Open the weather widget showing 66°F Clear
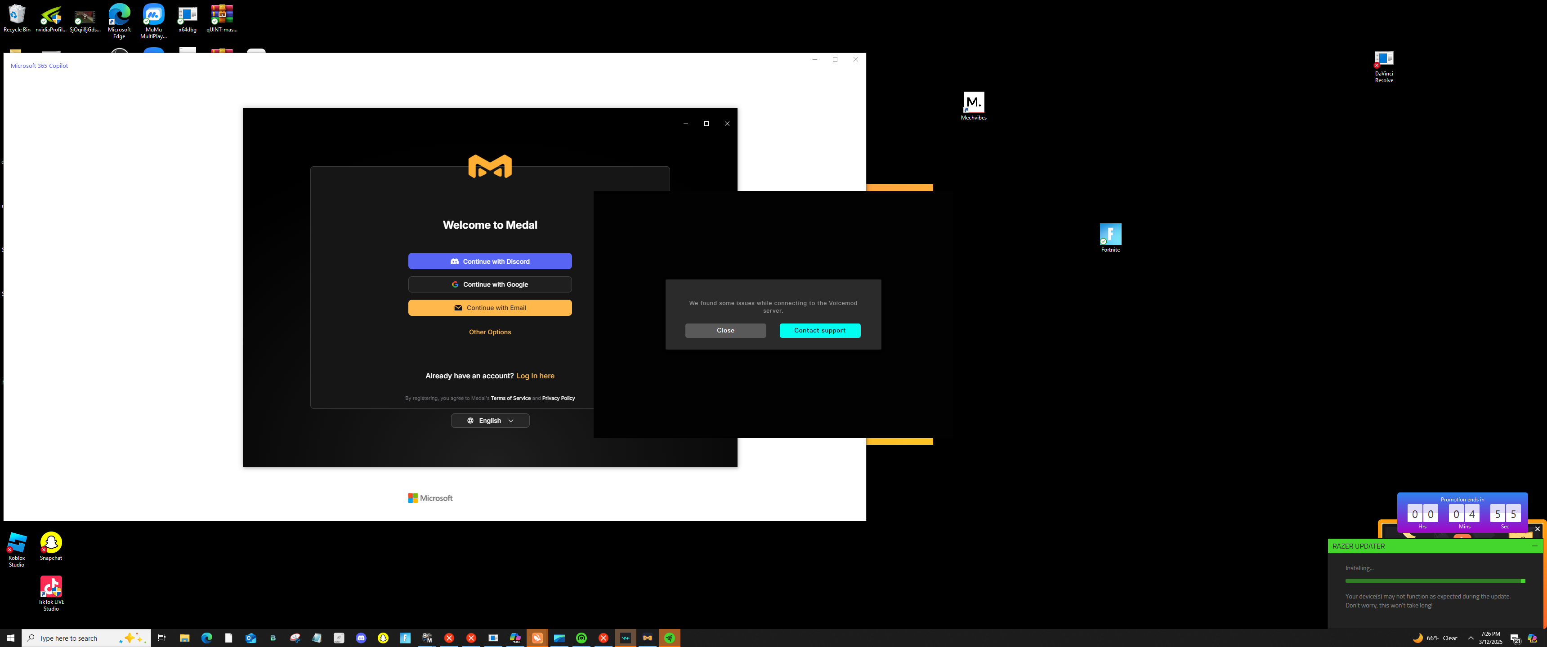Image resolution: width=1547 pixels, height=647 pixels. point(1435,638)
